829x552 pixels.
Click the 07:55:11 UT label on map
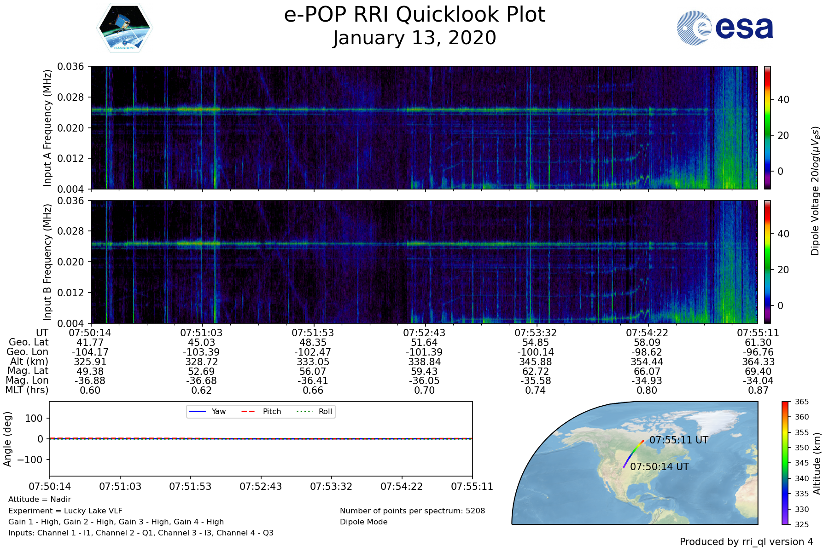pyautogui.click(x=678, y=440)
